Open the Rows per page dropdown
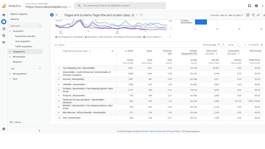The image size is (265, 149). point(221,45)
